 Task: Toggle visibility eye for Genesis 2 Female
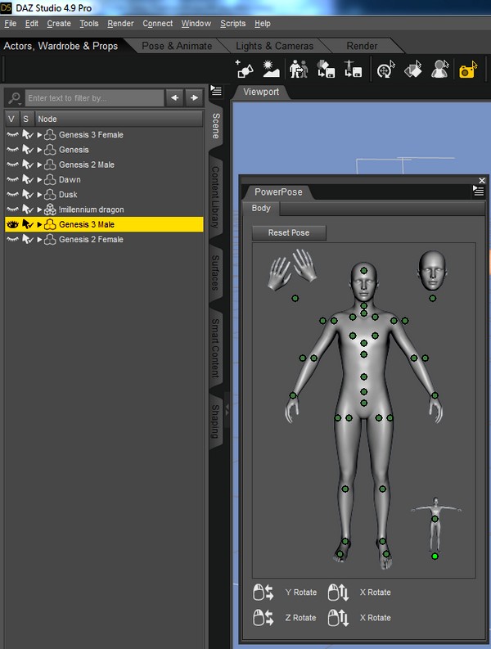pos(13,239)
